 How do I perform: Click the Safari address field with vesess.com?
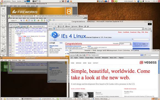tap(114, 55)
